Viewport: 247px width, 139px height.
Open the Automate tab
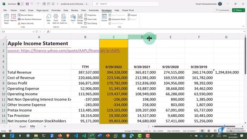[x=94, y=10]
